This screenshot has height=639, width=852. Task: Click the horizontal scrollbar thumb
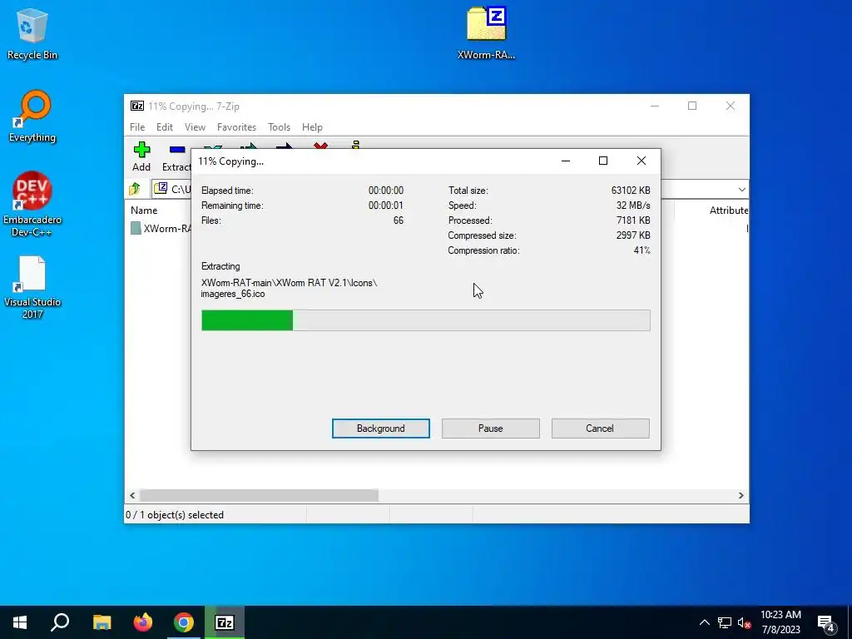[259, 496]
